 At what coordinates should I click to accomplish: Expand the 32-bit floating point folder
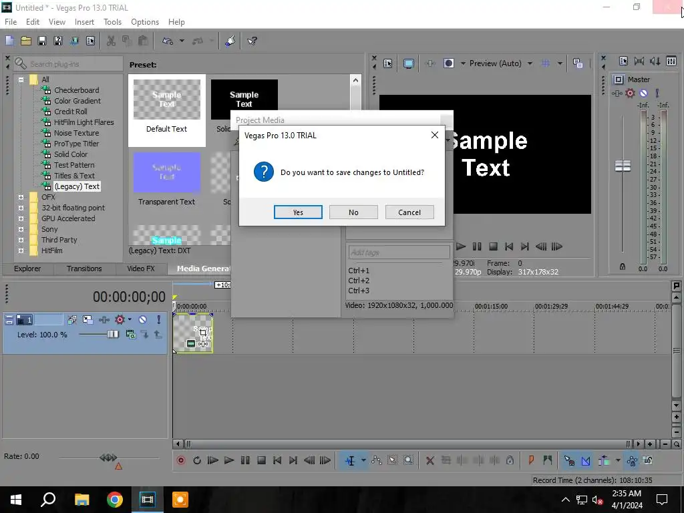(21, 208)
